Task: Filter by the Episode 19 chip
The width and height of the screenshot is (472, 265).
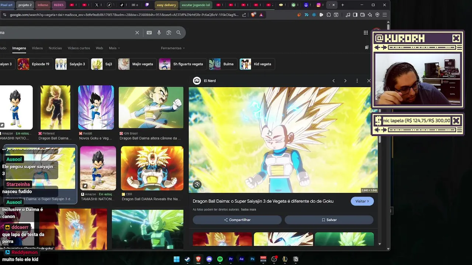Action: [34, 64]
